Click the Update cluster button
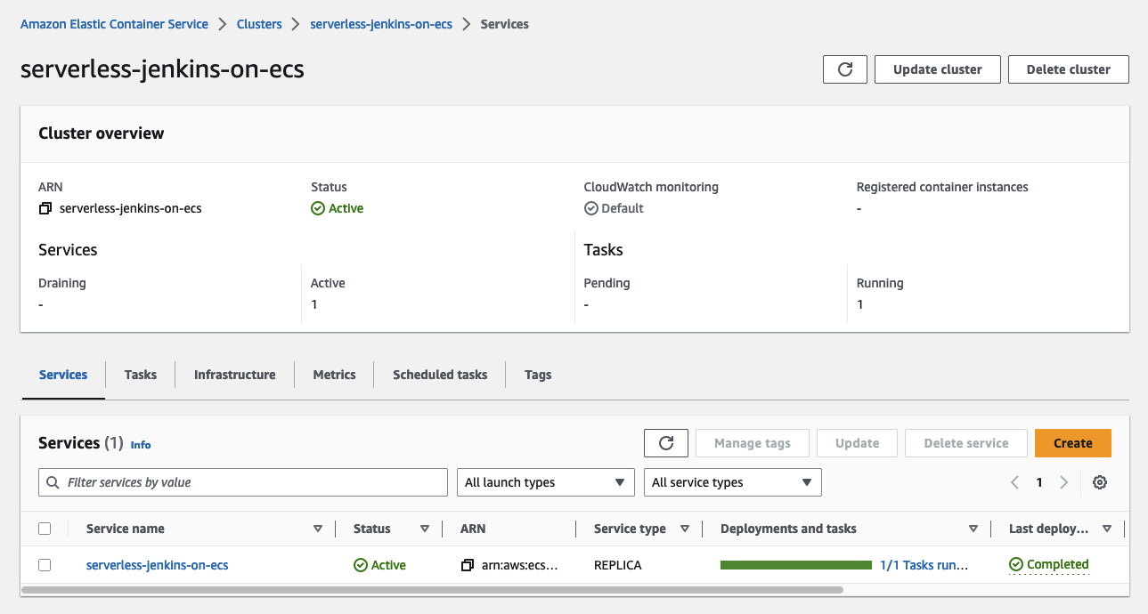The height and width of the screenshot is (614, 1148). (x=937, y=69)
